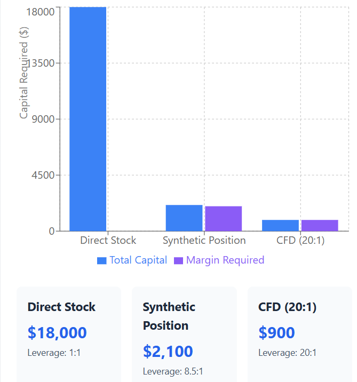Click the purple CFD Margin Required bar
The height and width of the screenshot is (382, 357).
320,225
